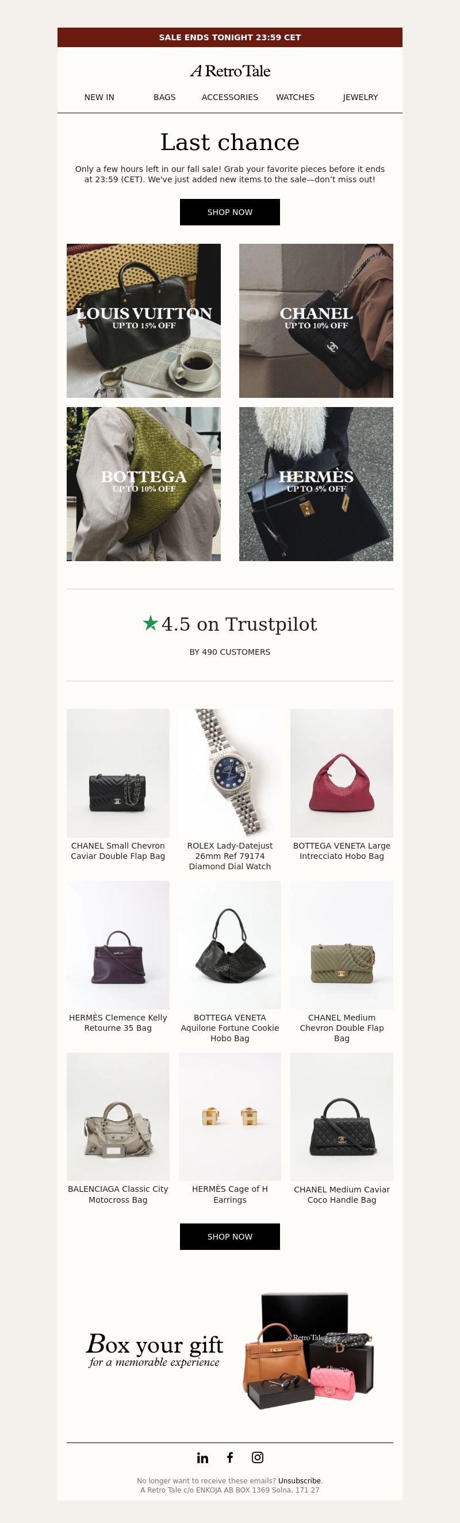The height and width of the screenshot is (1523, 460).
Task: Select the NEW IN menu item
Action: 99,97
